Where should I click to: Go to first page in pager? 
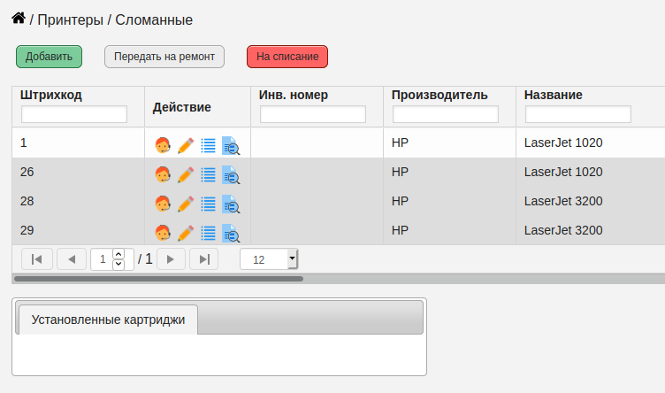click(x=37, y=259)
